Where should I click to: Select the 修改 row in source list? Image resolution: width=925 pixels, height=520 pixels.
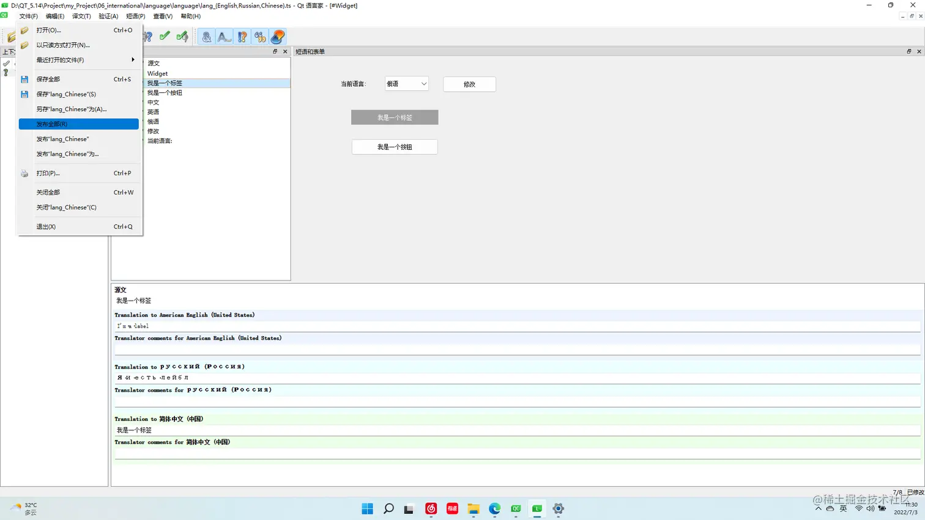pyautogui.click(x=217, y=131)
